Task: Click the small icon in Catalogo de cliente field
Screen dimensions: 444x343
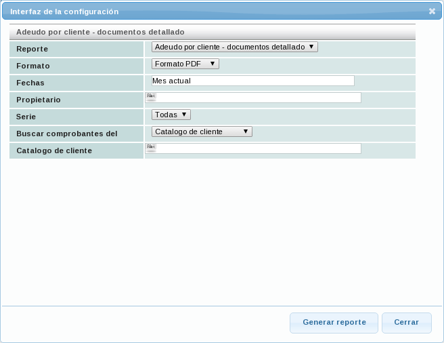Action: (x=151, y=147)
